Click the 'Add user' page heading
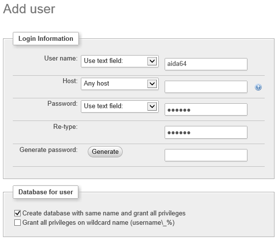The width and height of the screenshot is (277, 240). click(29, 9)
